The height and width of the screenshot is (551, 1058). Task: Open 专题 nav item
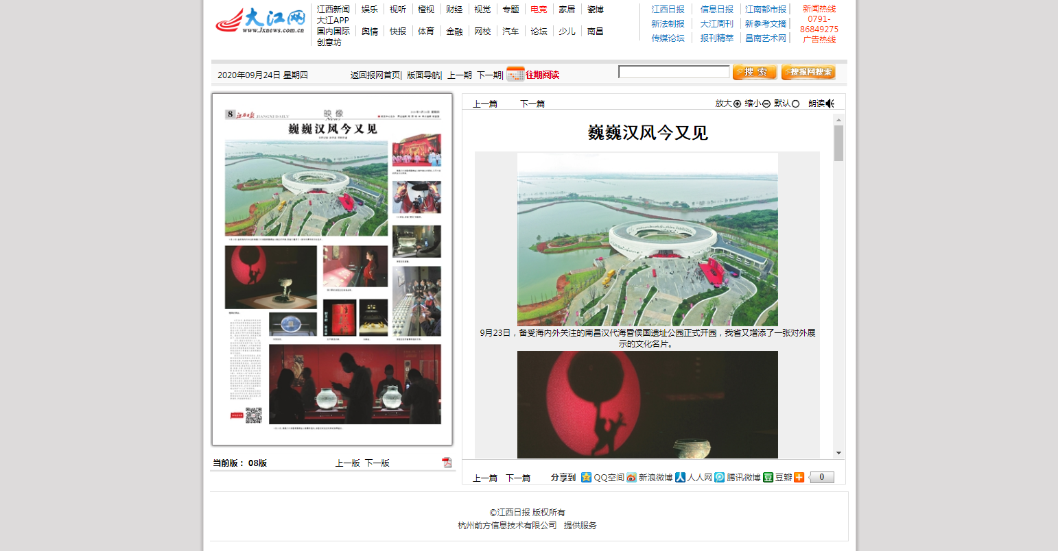510,10
